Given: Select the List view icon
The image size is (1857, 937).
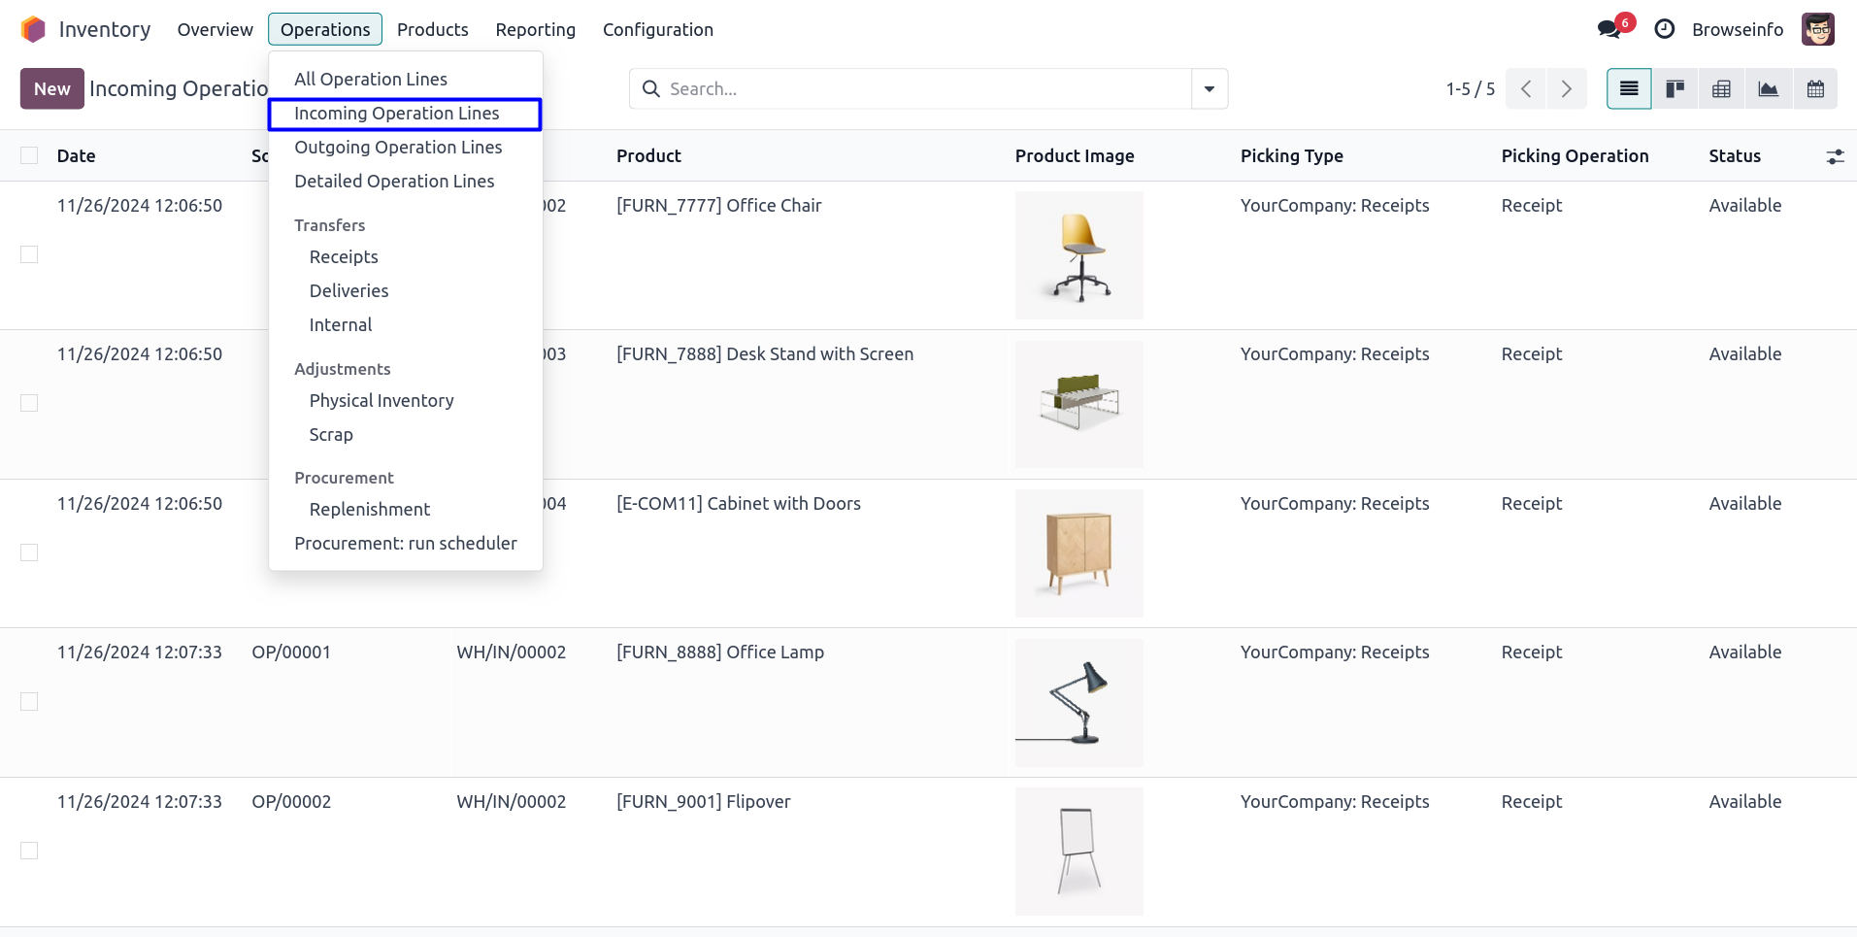Looking at the screenshot, I should click(1628, 89).
